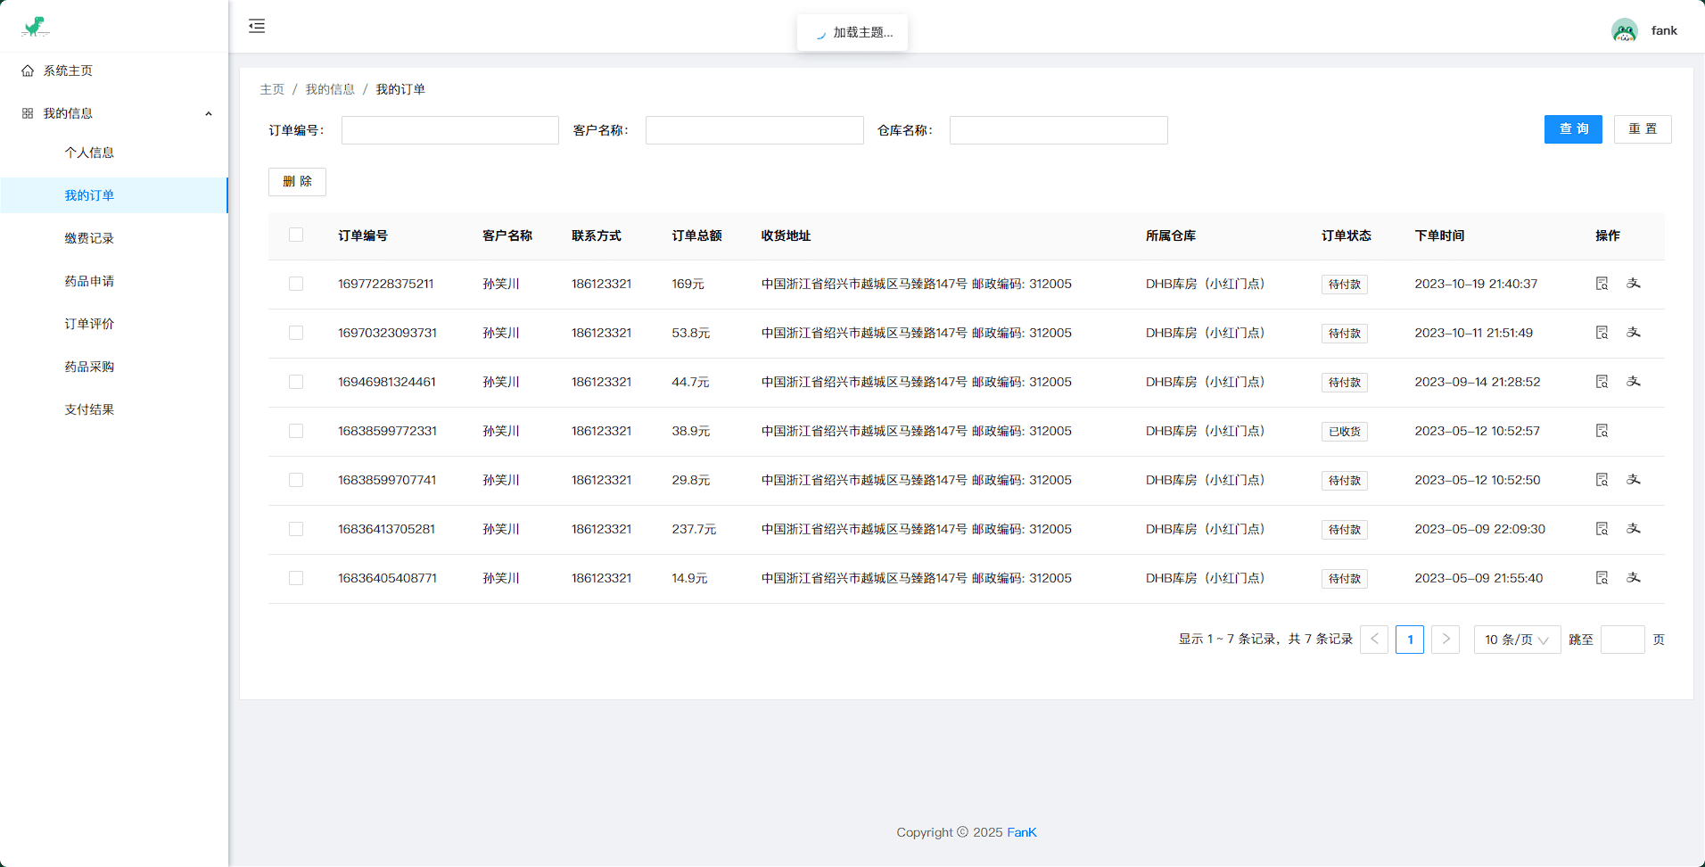
Task: Pay for the 237.7元 order via Alipay icon
Action: click(1633, 529)
